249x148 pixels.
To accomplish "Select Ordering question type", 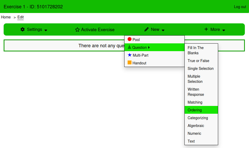I will click(x=195, y=110).
